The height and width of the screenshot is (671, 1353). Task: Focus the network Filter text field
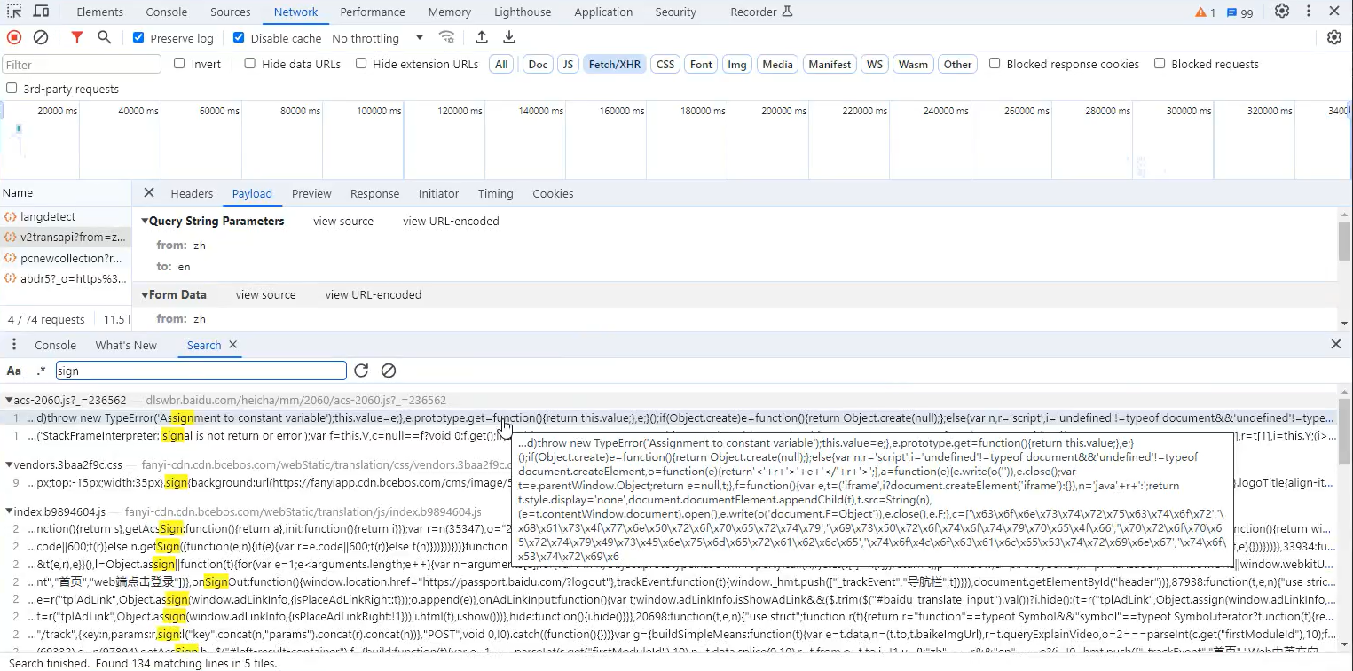coord(82,65)
